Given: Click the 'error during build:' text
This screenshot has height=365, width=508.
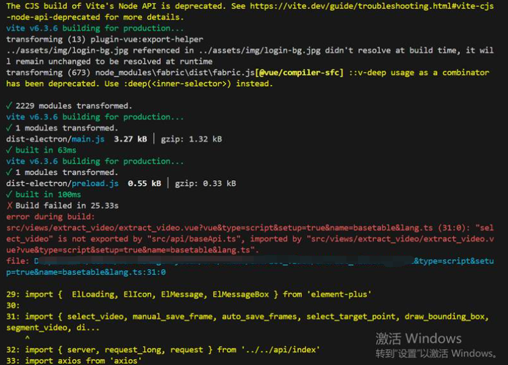Looking at the screenshot, I should 50,216.
